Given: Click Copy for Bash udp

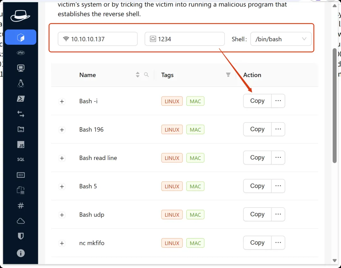Looking at the screenshot, I should point(257,214).
